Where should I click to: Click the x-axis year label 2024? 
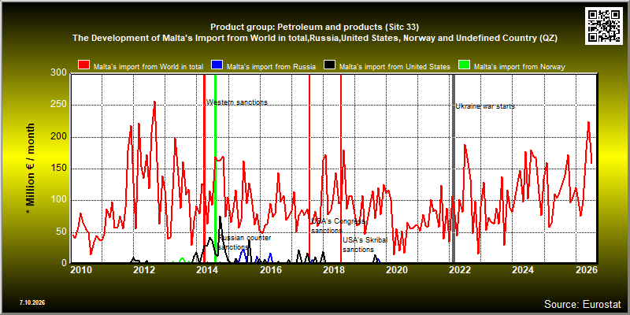[522, 269]
